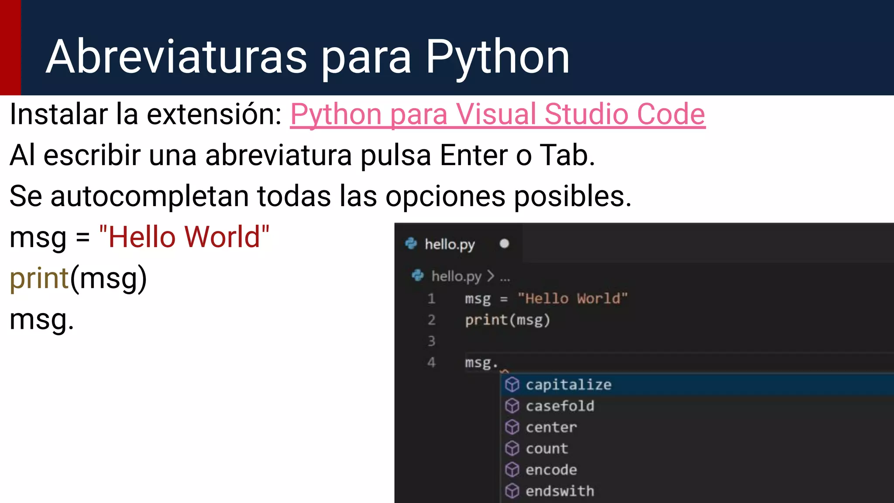
Task: Click hello.py in the breadcrumb path
Action: 456,276
